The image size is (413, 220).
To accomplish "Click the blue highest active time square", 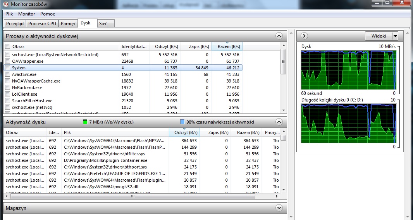I will pyautogui.click(x=182, y=122).
